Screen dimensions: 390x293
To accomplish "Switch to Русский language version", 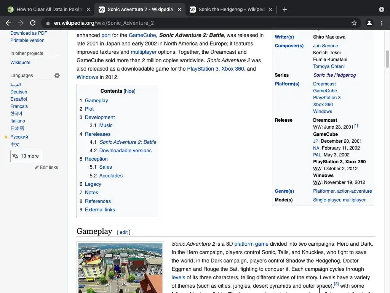I will 19,137.
